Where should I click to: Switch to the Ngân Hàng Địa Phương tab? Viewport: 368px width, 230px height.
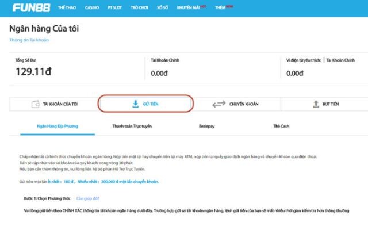57,125
